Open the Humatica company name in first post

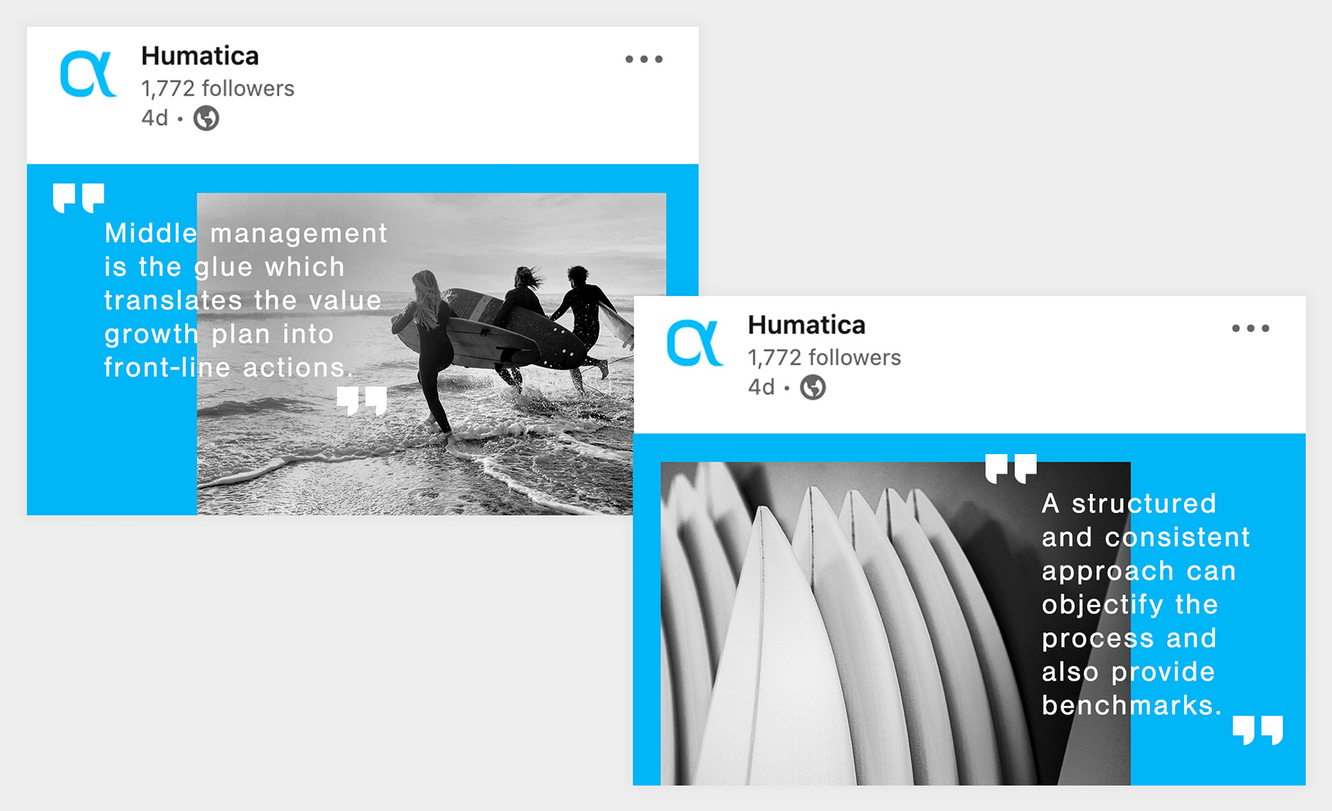pos(200,56)
